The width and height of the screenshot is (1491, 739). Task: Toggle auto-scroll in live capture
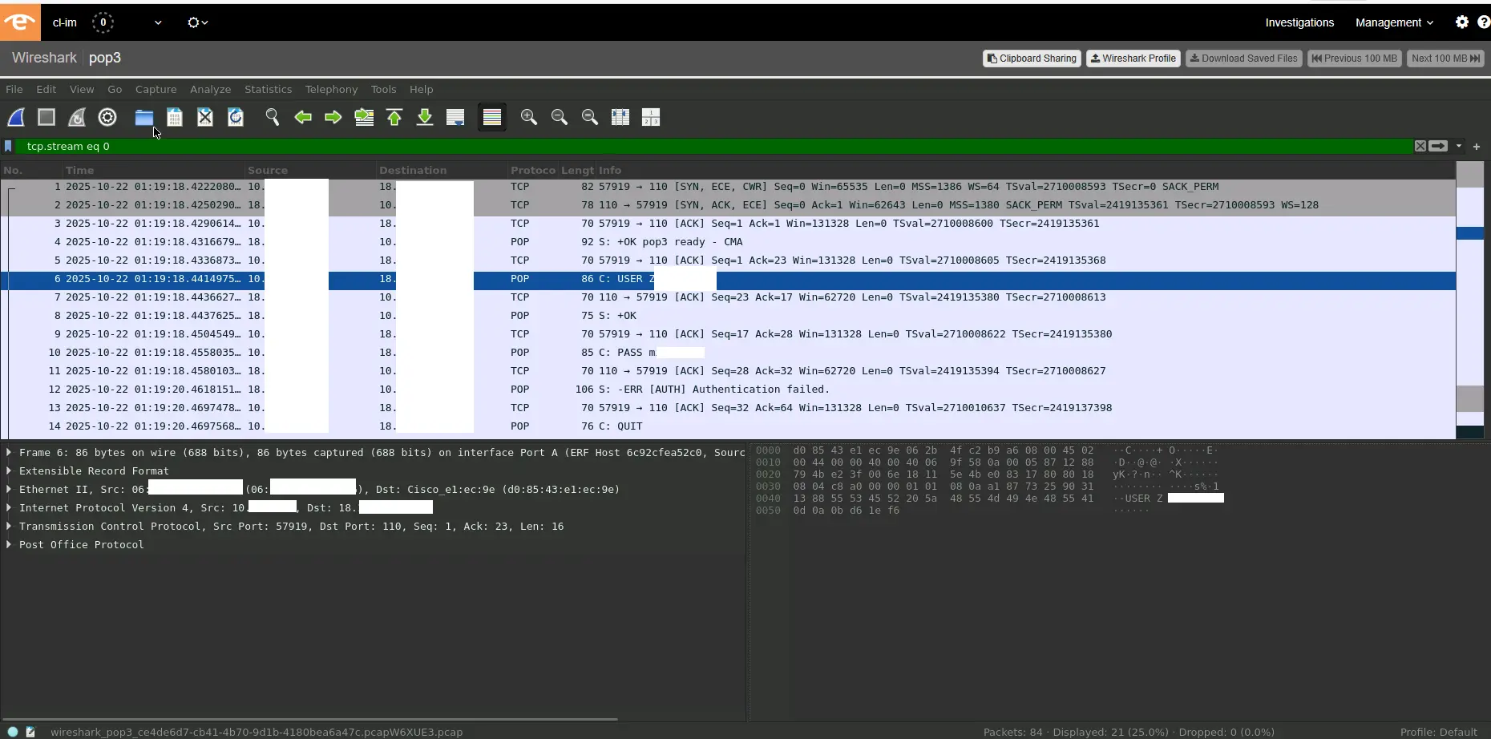tap(455, 117)
